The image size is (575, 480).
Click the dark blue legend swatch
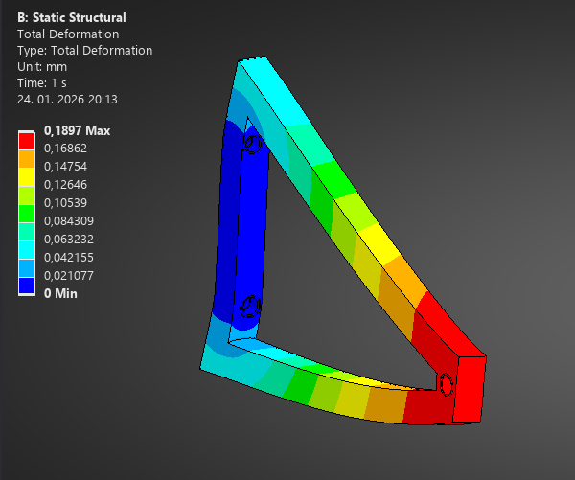(x=27, y=285)
